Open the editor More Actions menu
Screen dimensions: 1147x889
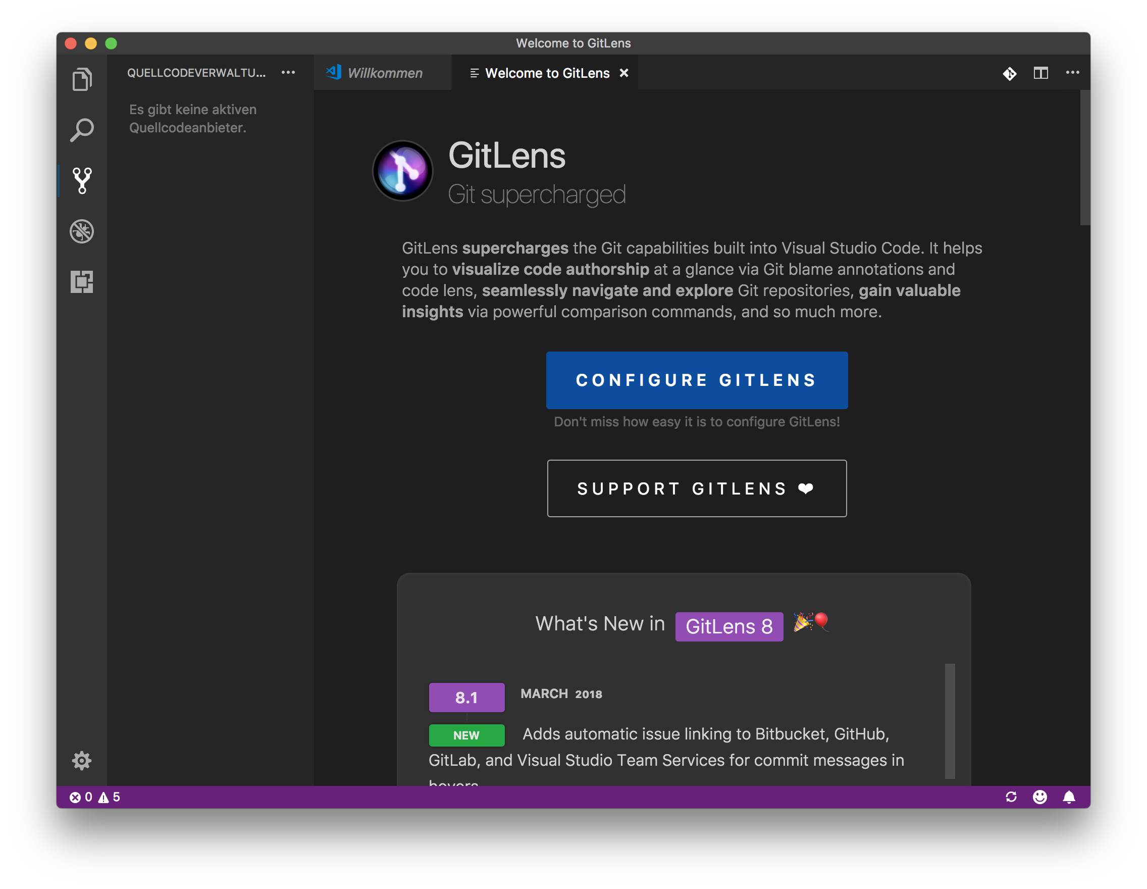(x=1072, y=73)
